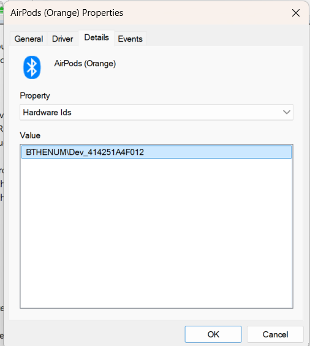
Task: Open the Driver tab
Action: tap(62, 39)
